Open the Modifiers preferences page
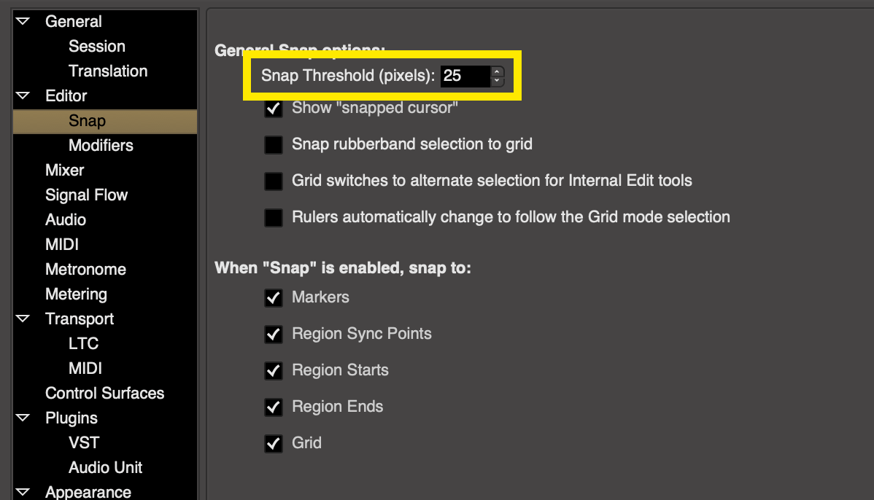The width and height of the screenshot is (874, 500). [101, 146]
